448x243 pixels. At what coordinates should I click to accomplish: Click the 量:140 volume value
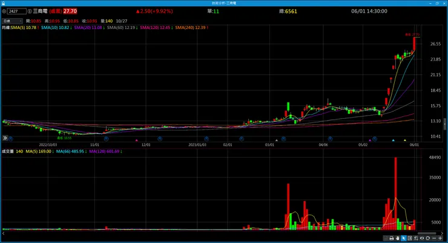click(107, 21)
